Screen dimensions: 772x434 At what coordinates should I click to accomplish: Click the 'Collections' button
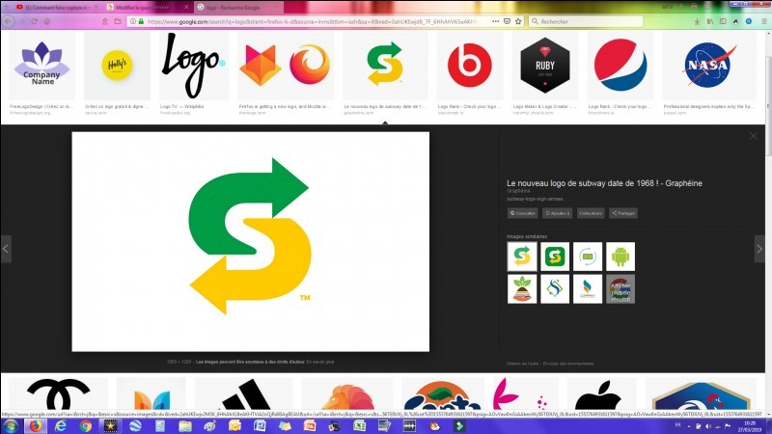pyautogui.click(x=591, y=213)
